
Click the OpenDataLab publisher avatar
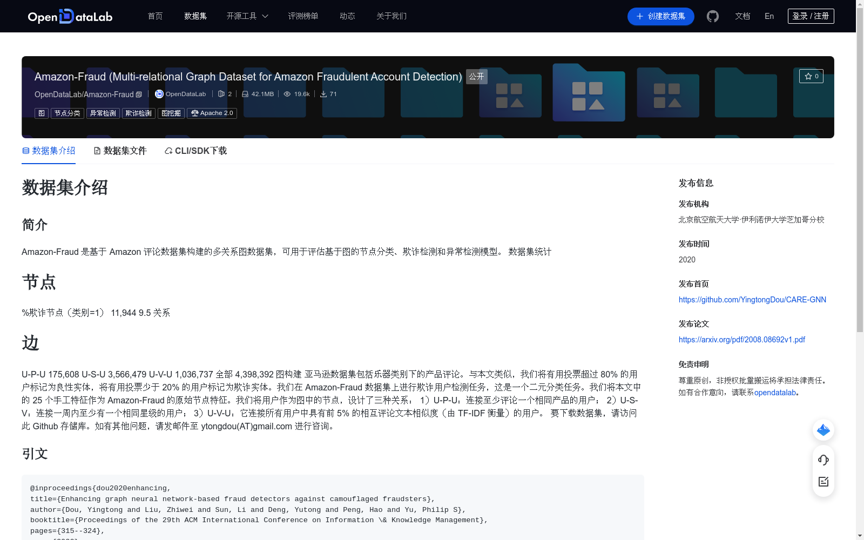click(159, 94)
